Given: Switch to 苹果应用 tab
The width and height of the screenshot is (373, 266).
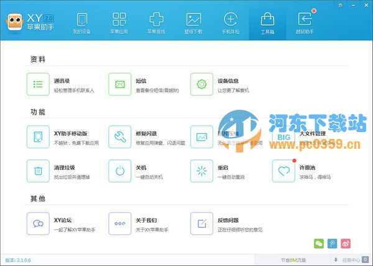Looking at the screenshot, I should click(x=119, y=24).
